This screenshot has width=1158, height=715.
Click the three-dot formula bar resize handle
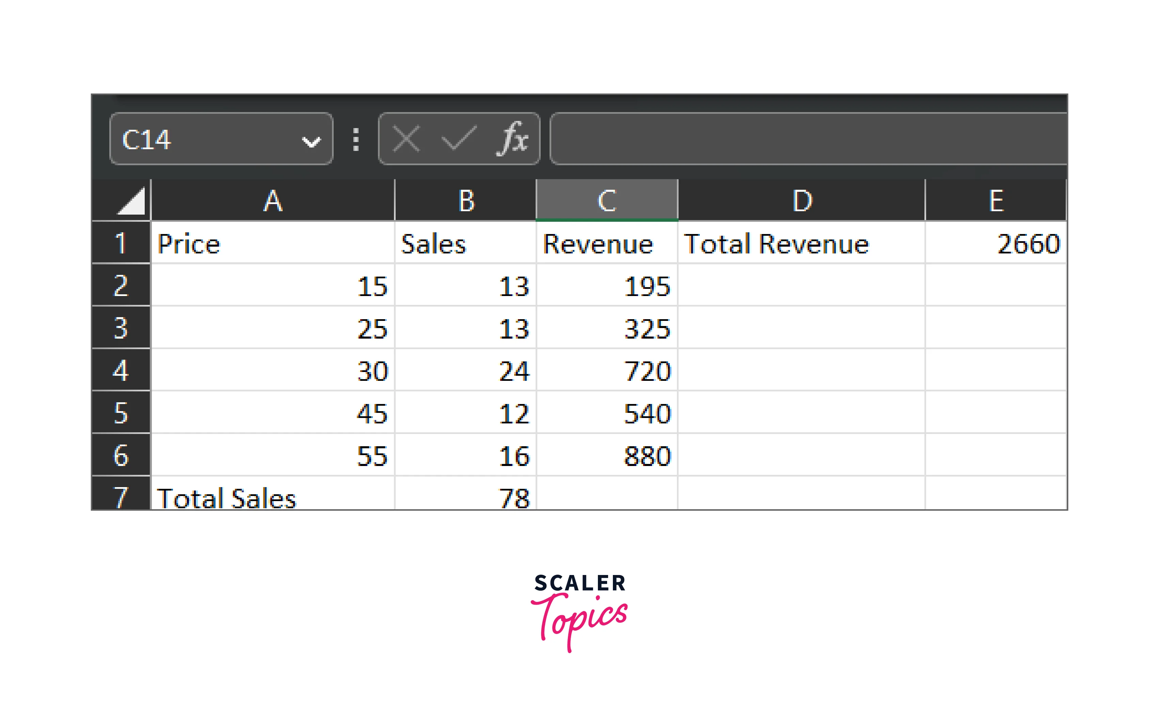coord(356,140)
